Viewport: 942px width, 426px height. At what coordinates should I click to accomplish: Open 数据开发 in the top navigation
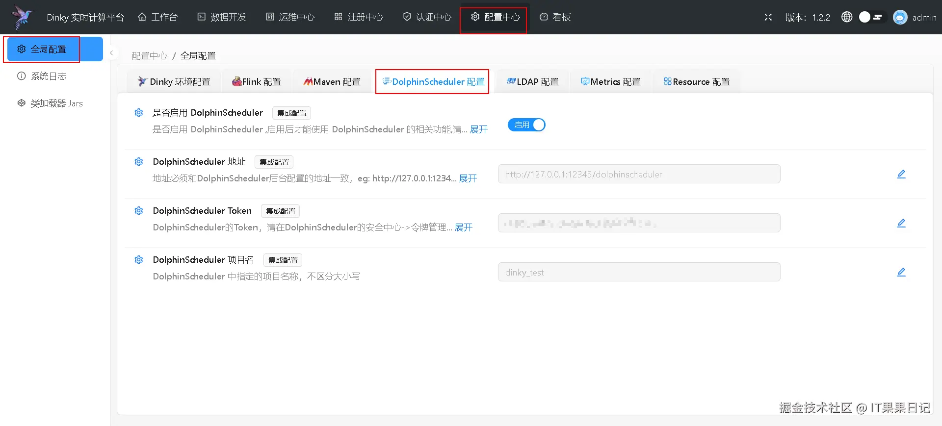click(x=222, y=17)
